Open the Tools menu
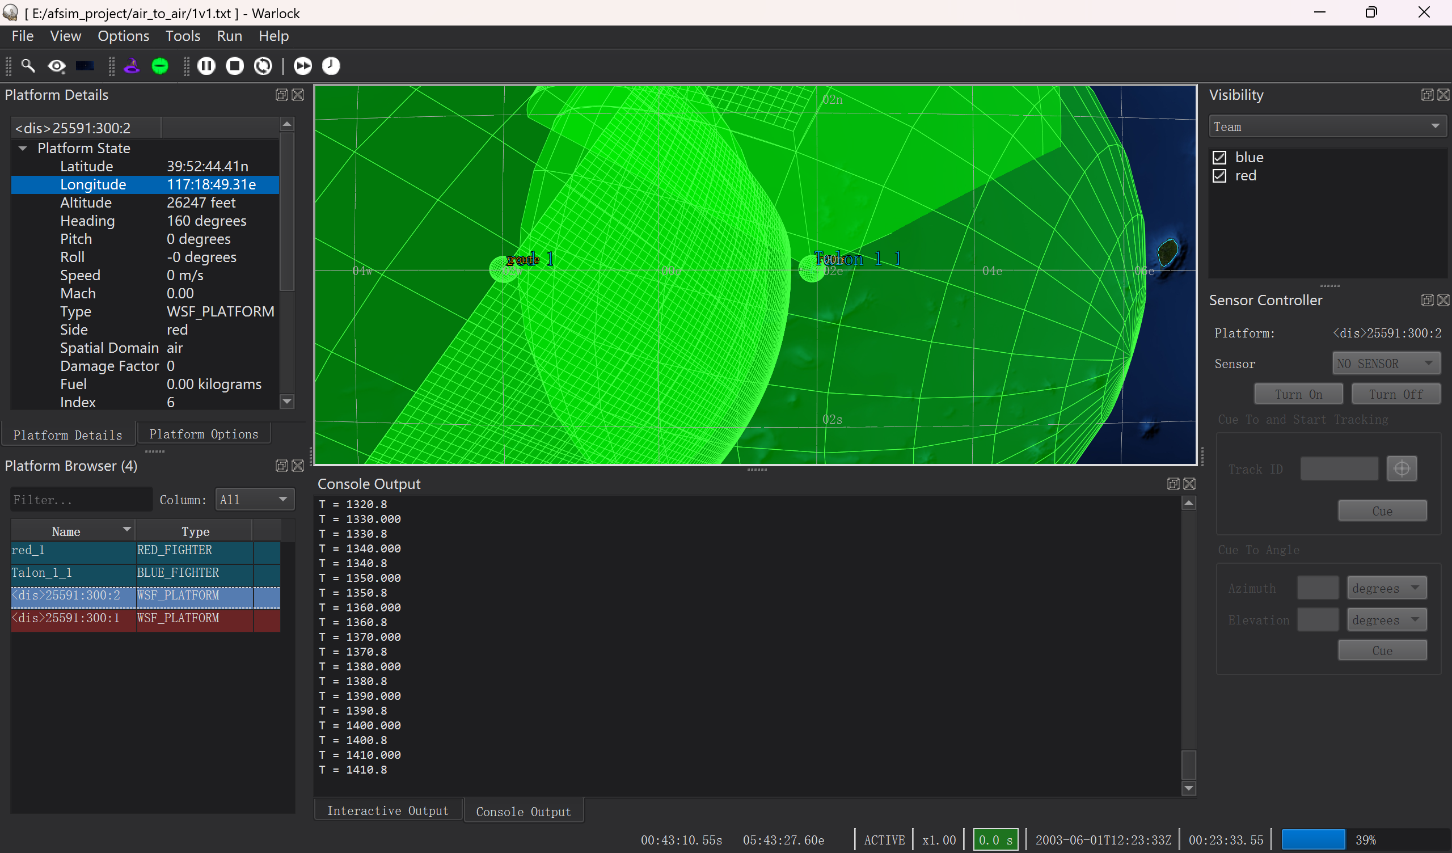Viewport: 1452px width, 853px height. point(183,36)
